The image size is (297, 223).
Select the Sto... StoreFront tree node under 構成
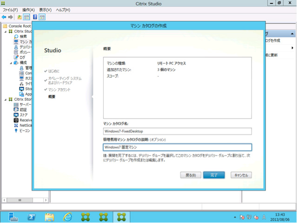tap(26, 89)
